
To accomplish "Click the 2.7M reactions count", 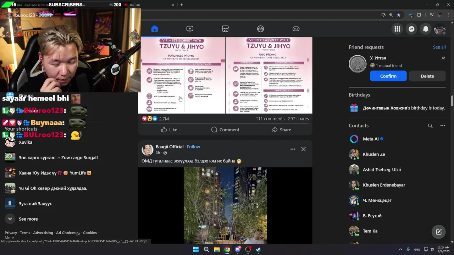I will click(x=164, y=119).
